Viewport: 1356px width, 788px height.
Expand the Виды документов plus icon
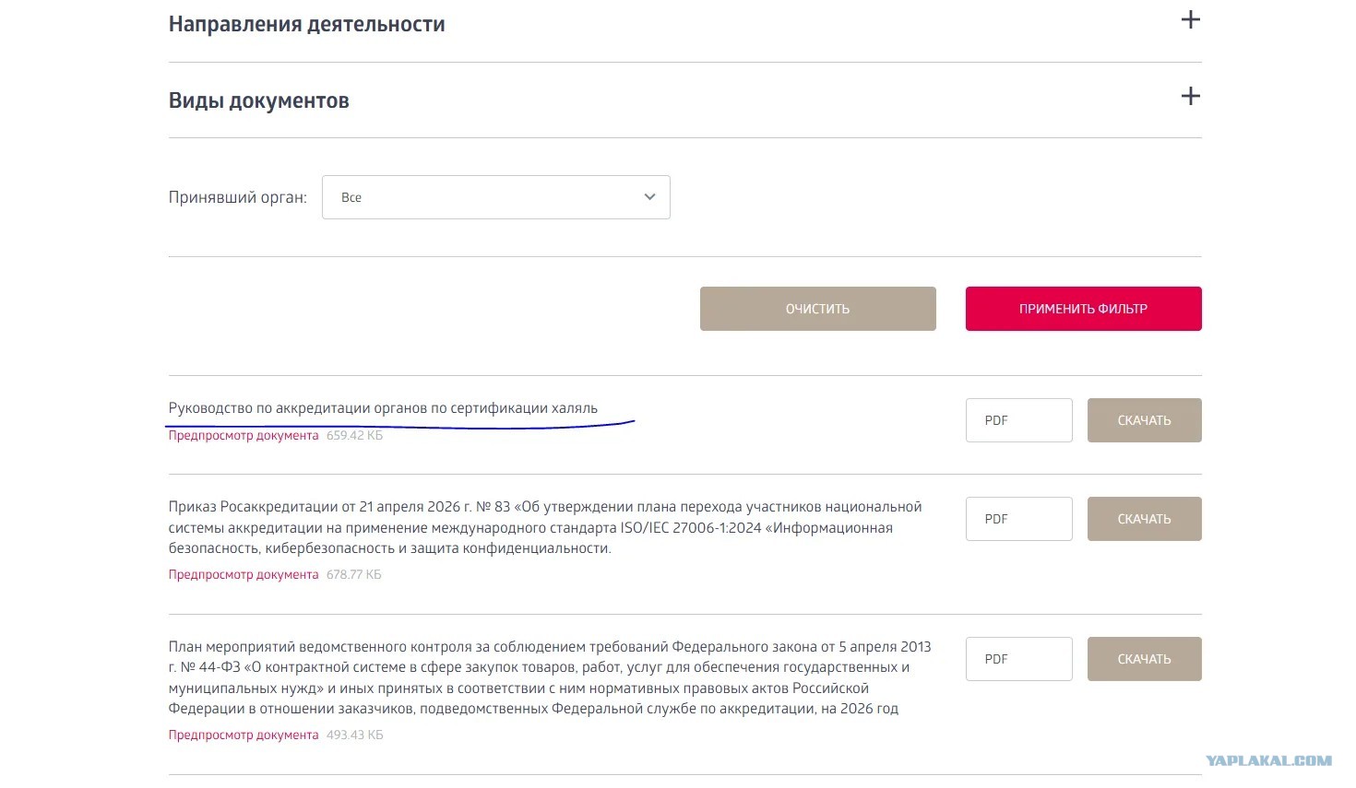[1191, 96]
